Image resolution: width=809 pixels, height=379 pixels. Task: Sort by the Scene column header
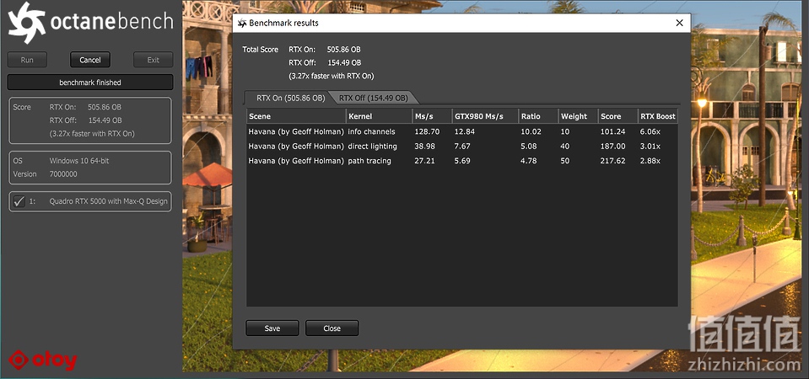point(296,116)
